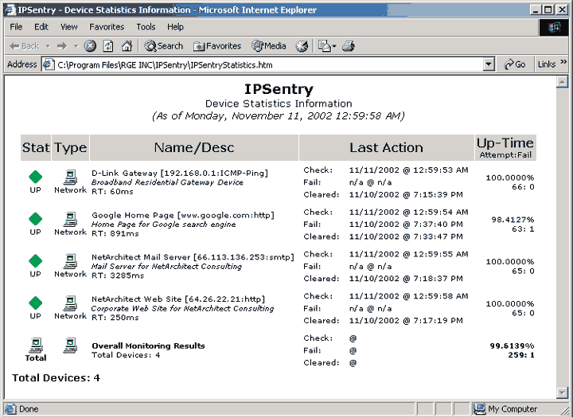573x418 pixels.
Task: Go to the Home page icon
Action: pos(126,46)
